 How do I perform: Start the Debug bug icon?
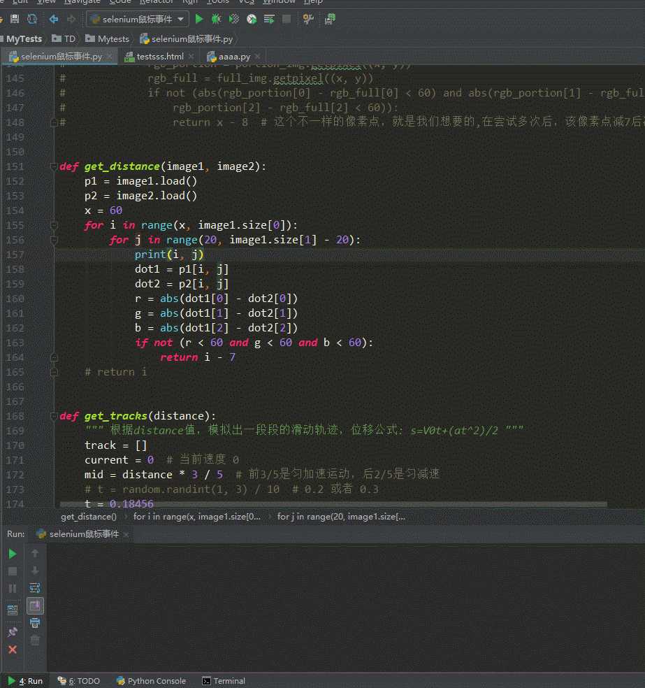(216, 19)
